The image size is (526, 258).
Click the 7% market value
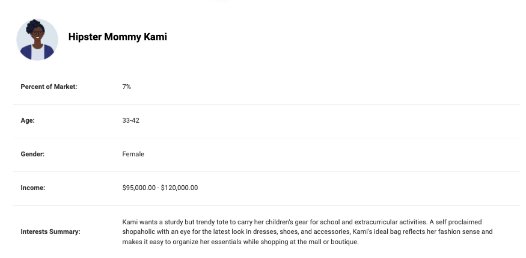pyautogui.click(x=126, y=87)
